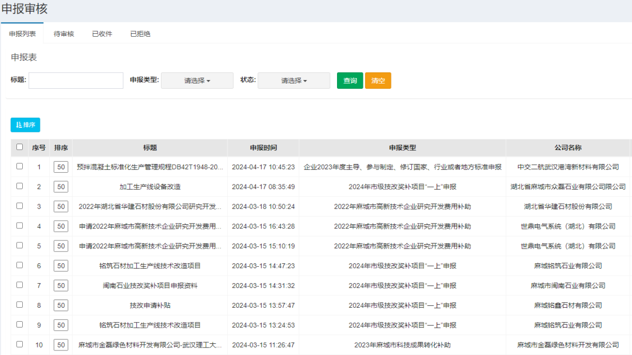632x355 pixels.
Task: Click the 公司名称 column header
Action: pyautogui.click(x=569, y=148)
